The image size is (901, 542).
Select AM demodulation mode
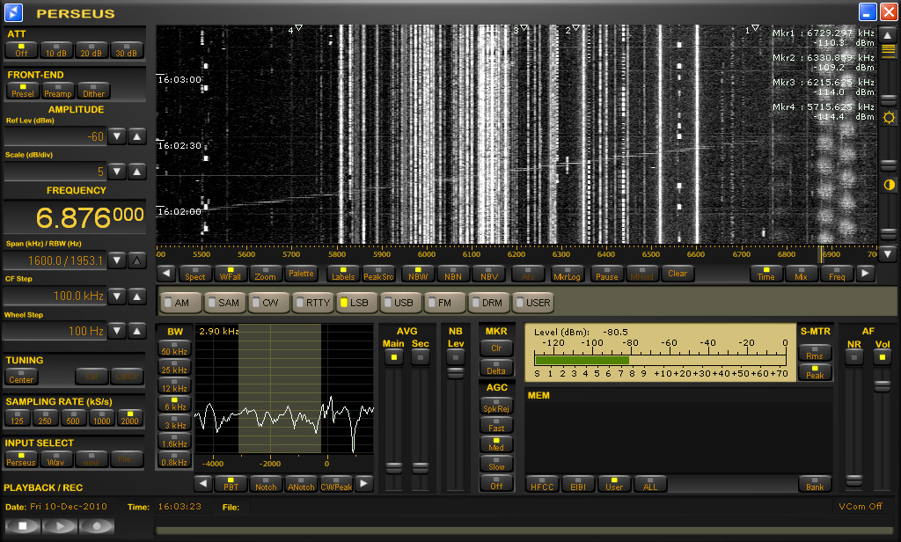coord(181,303)
